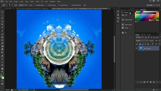Viewport: 161px width, 91px height.
Task: Switch to the Paths tab
Action: [x=149, y=35]
